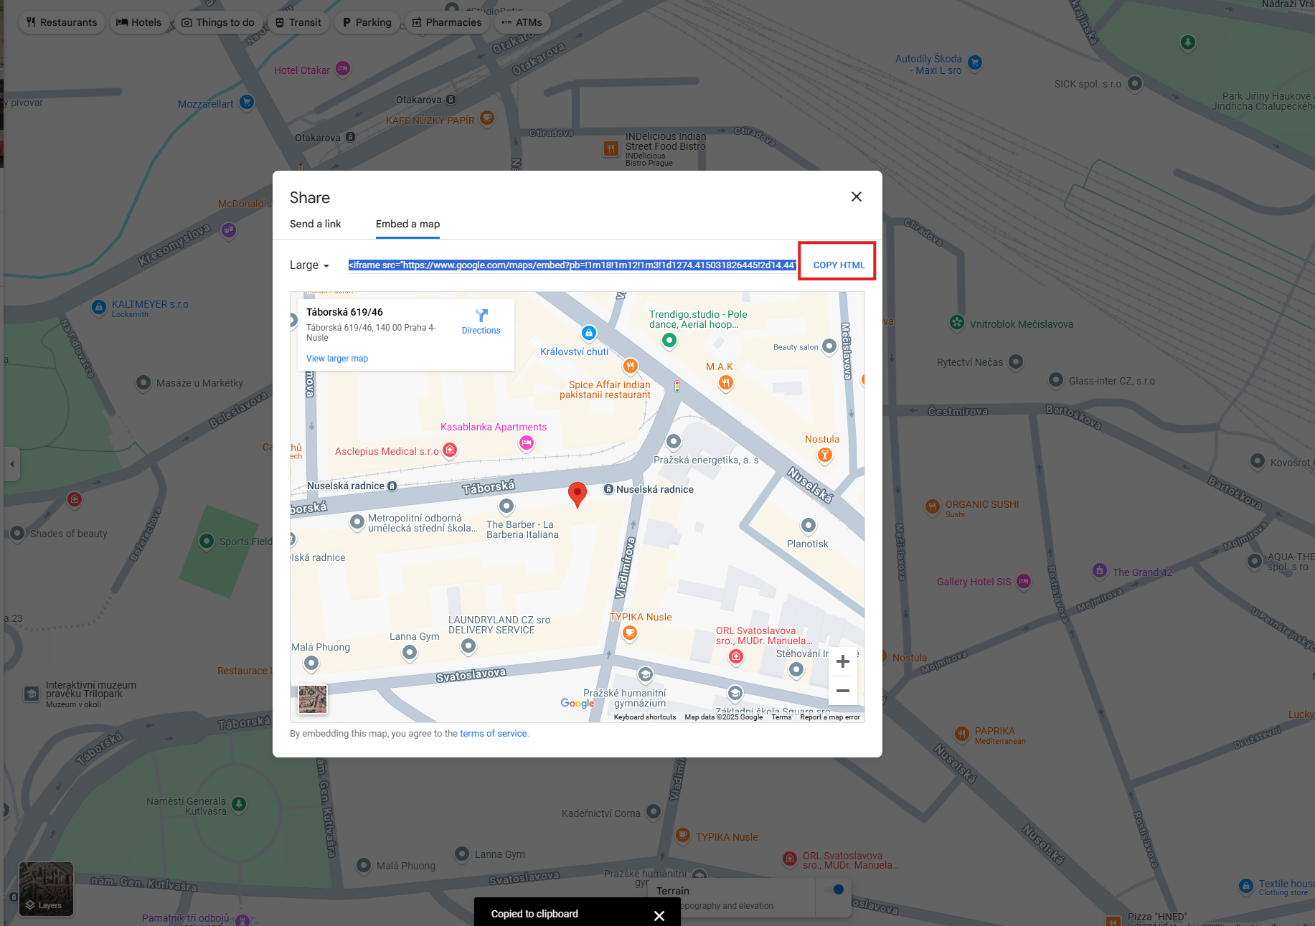Dismiss the Copied to clipboard notification

[659, 915]
